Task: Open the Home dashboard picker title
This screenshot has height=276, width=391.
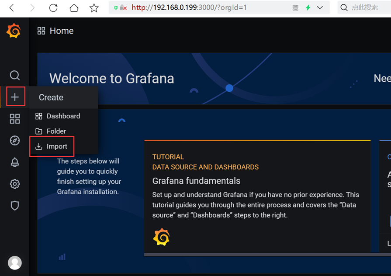Action: coord(62,31)
